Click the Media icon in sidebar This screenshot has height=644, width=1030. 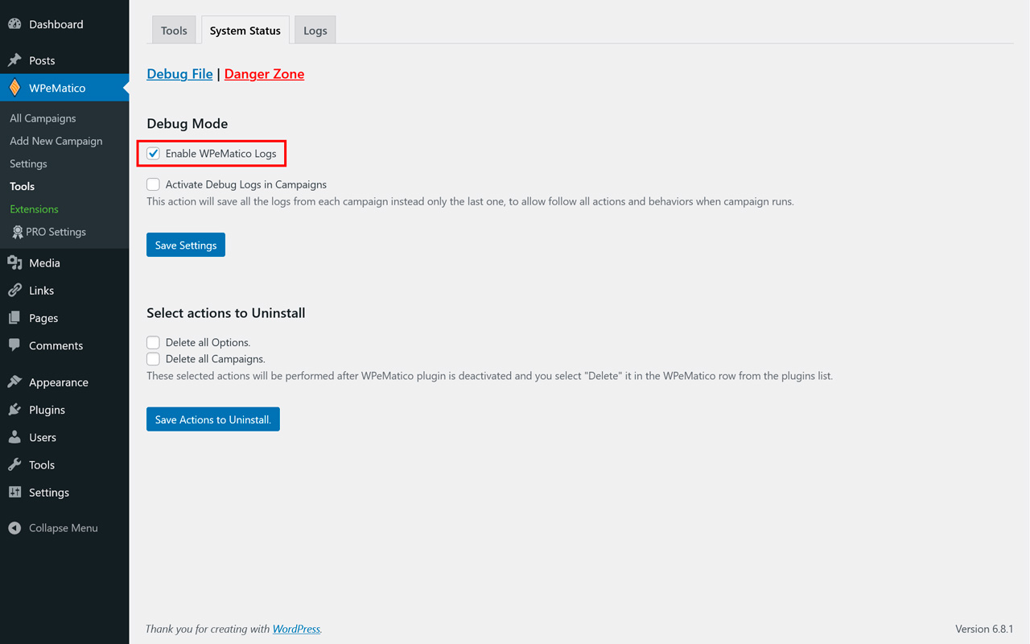(14, 262)
